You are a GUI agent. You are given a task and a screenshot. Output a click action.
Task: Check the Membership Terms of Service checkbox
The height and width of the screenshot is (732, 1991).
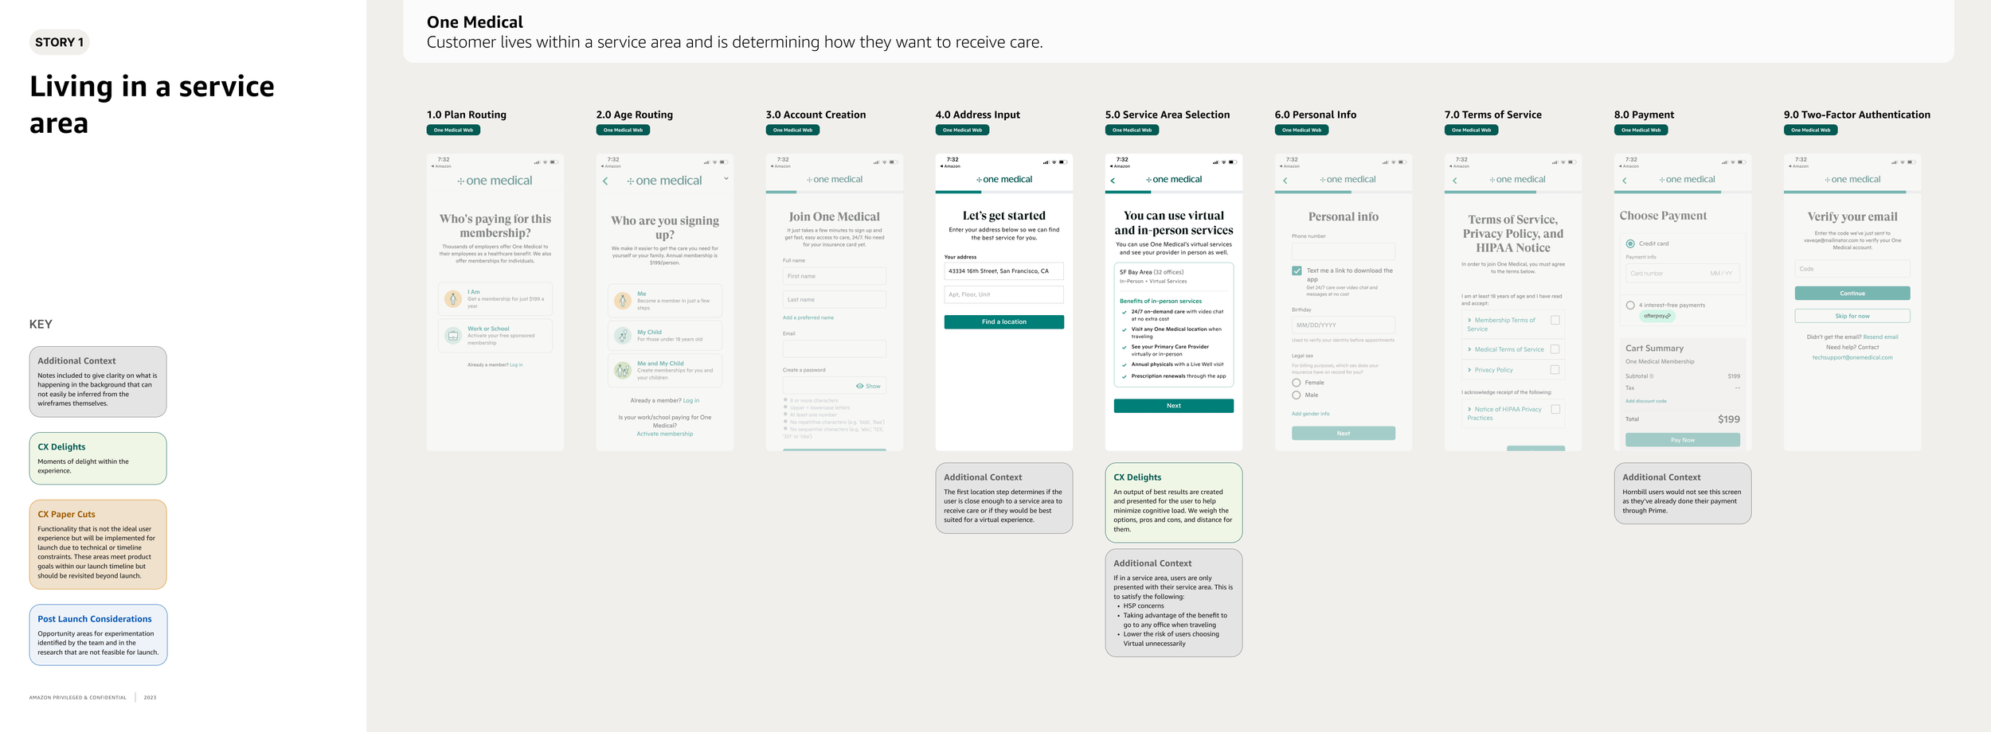[1555, 320]
